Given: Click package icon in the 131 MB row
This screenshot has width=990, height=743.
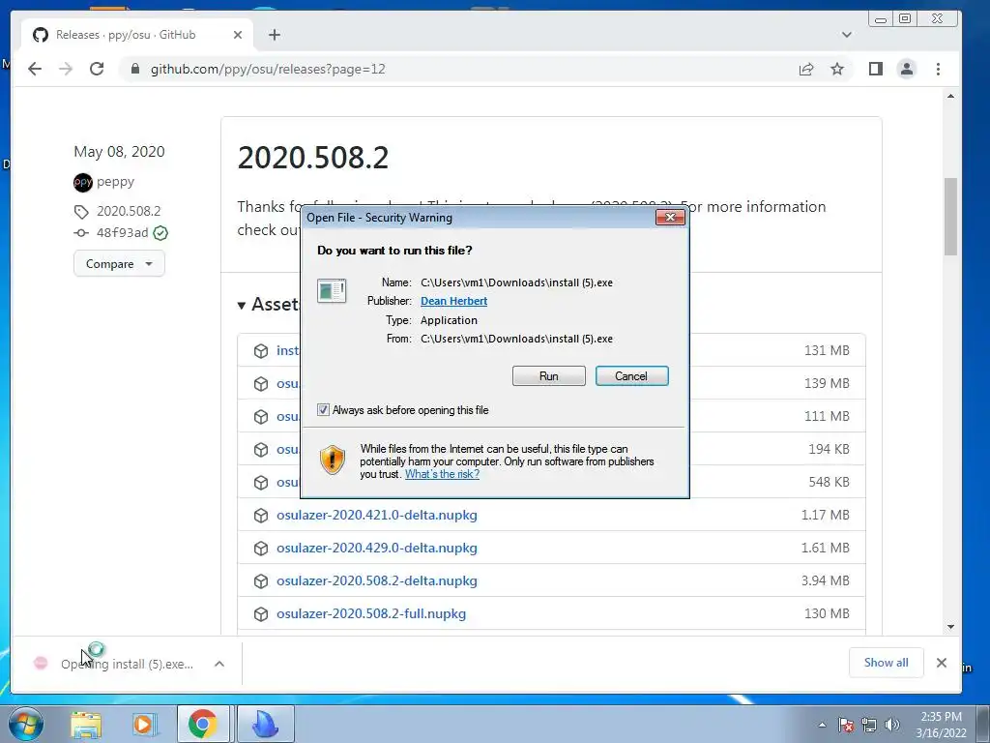Looking at the screenshot, I should tap(261, 351).
